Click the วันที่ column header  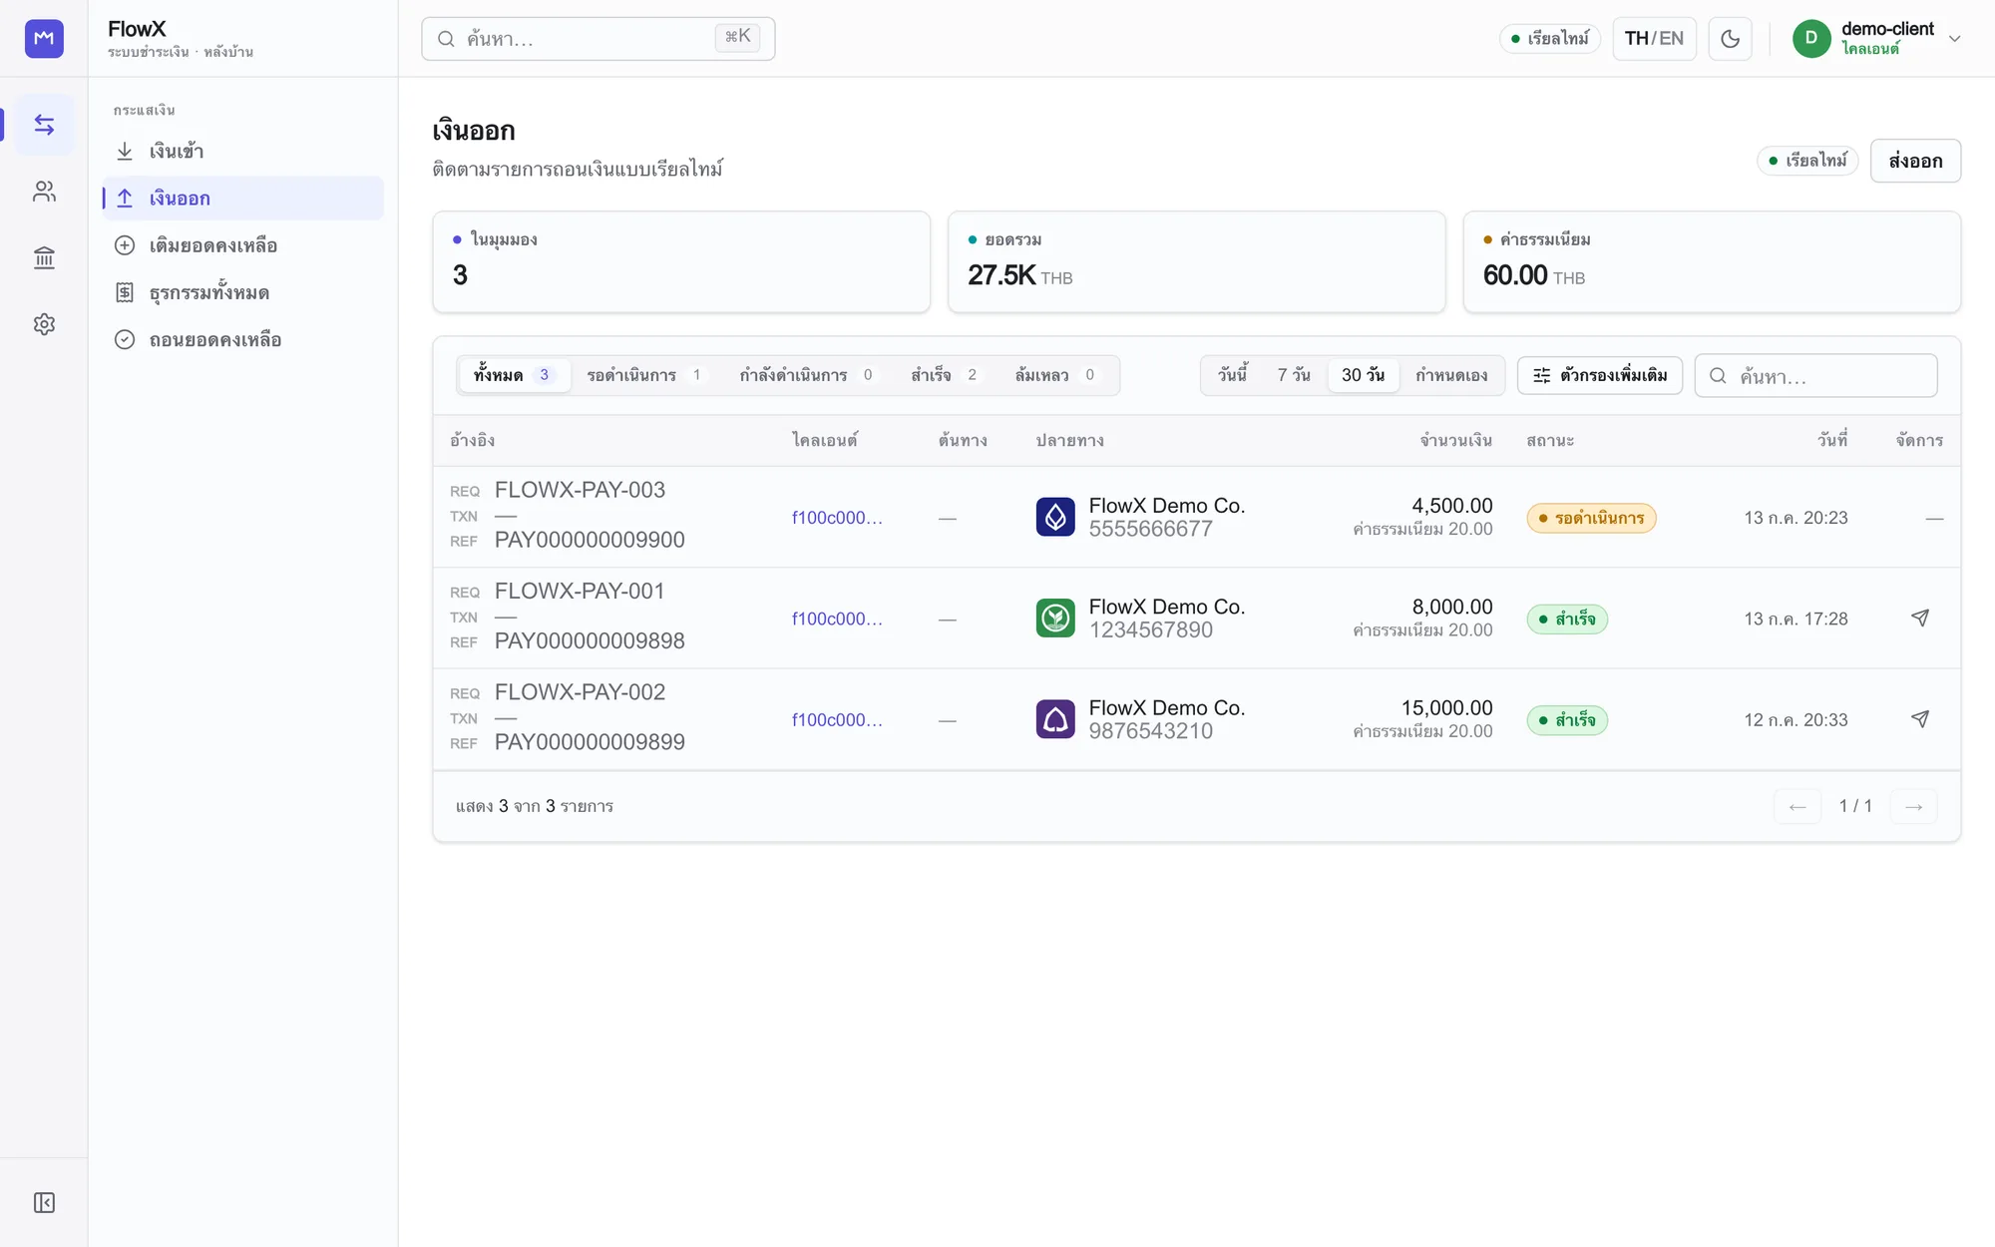pyautogui.click(x=1831, y=440)
